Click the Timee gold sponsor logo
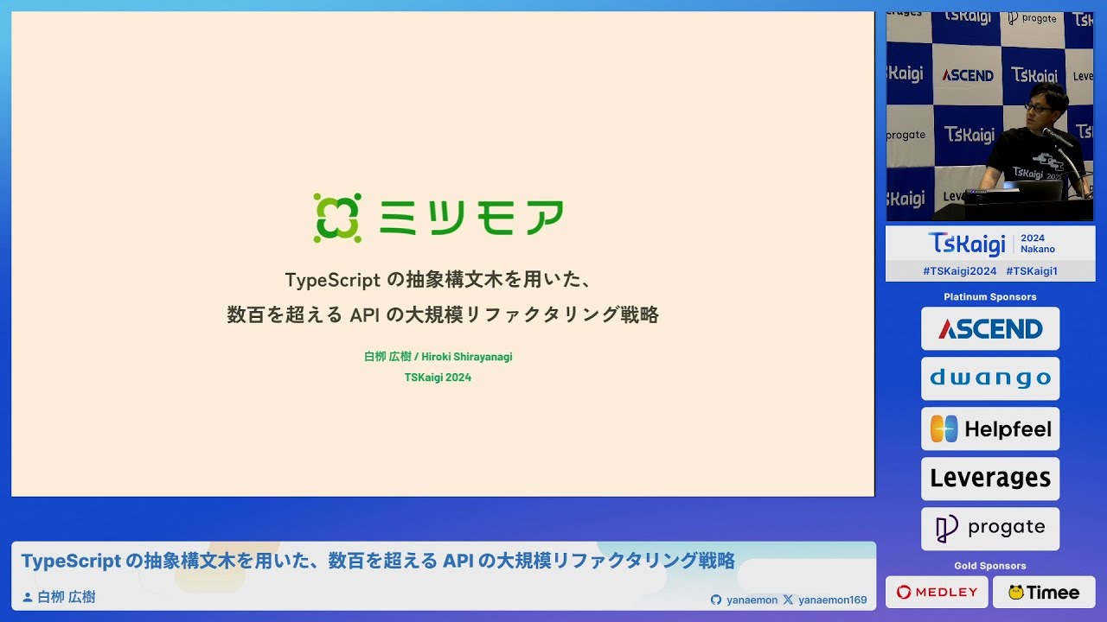This screenshot has height=622, width=1107. 1044,593
